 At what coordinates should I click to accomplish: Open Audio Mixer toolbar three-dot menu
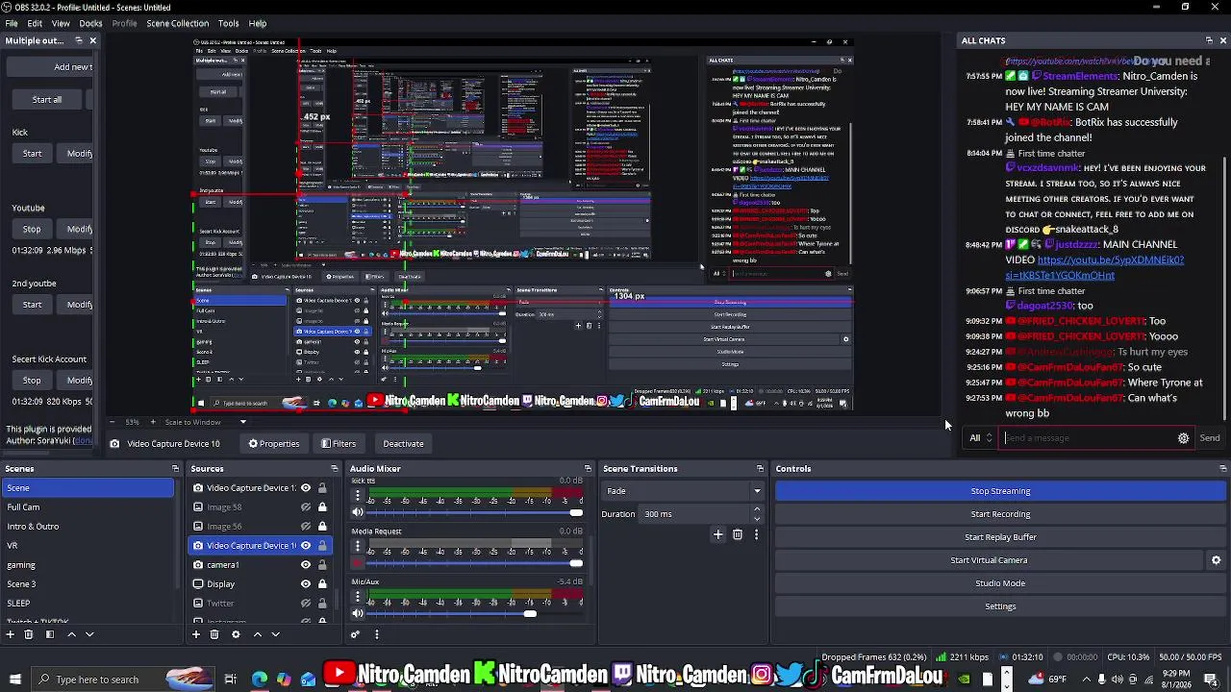pyautogui.click(x=376, y=634)
